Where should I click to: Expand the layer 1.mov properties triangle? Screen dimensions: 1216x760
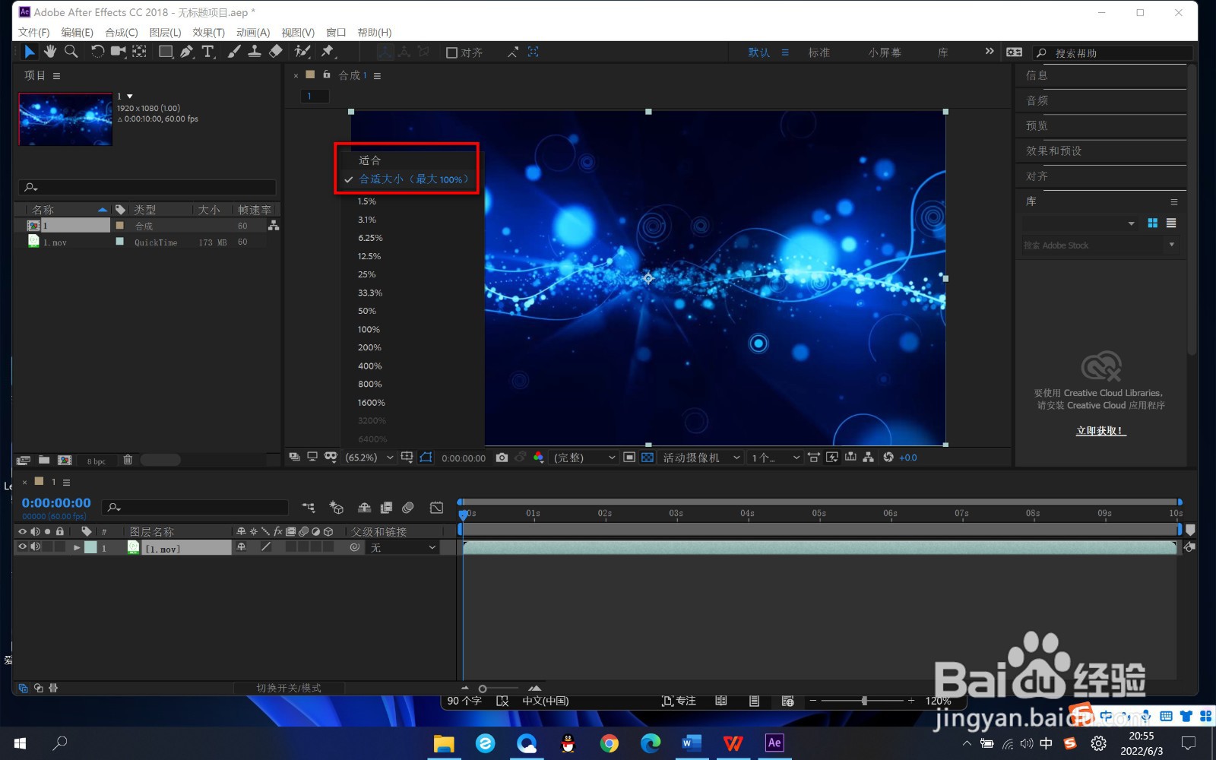(77, 547)
